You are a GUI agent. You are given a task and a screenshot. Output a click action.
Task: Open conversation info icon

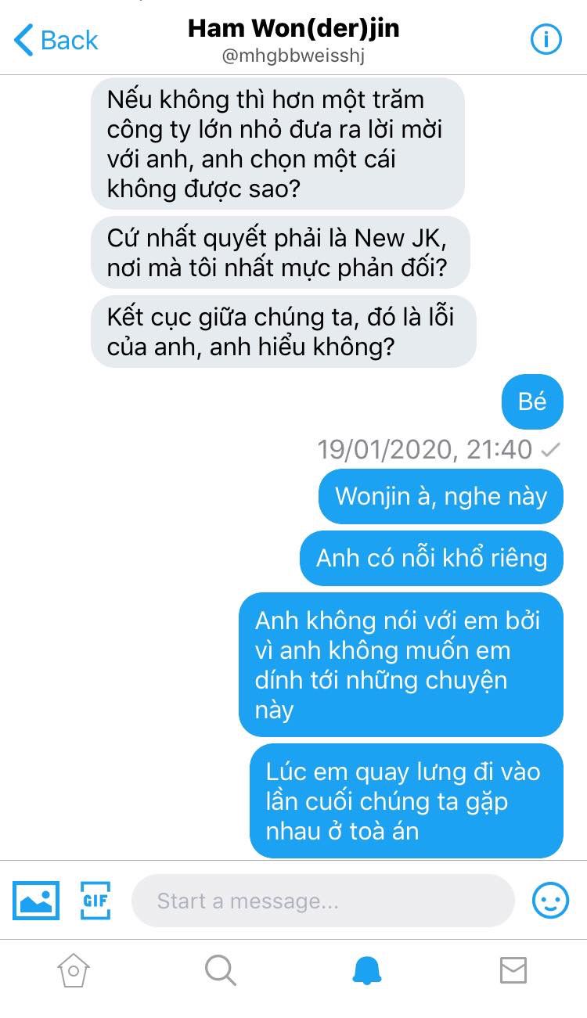point(546,40)
